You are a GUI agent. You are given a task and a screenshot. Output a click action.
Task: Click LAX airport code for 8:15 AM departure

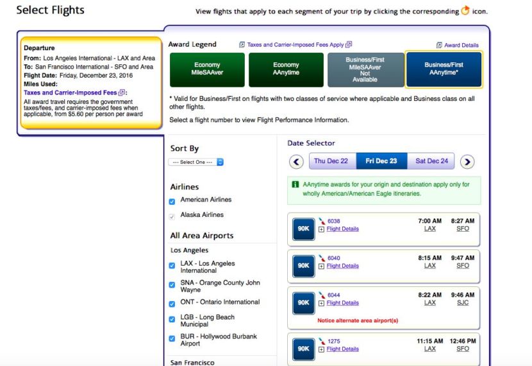[430, 266]
